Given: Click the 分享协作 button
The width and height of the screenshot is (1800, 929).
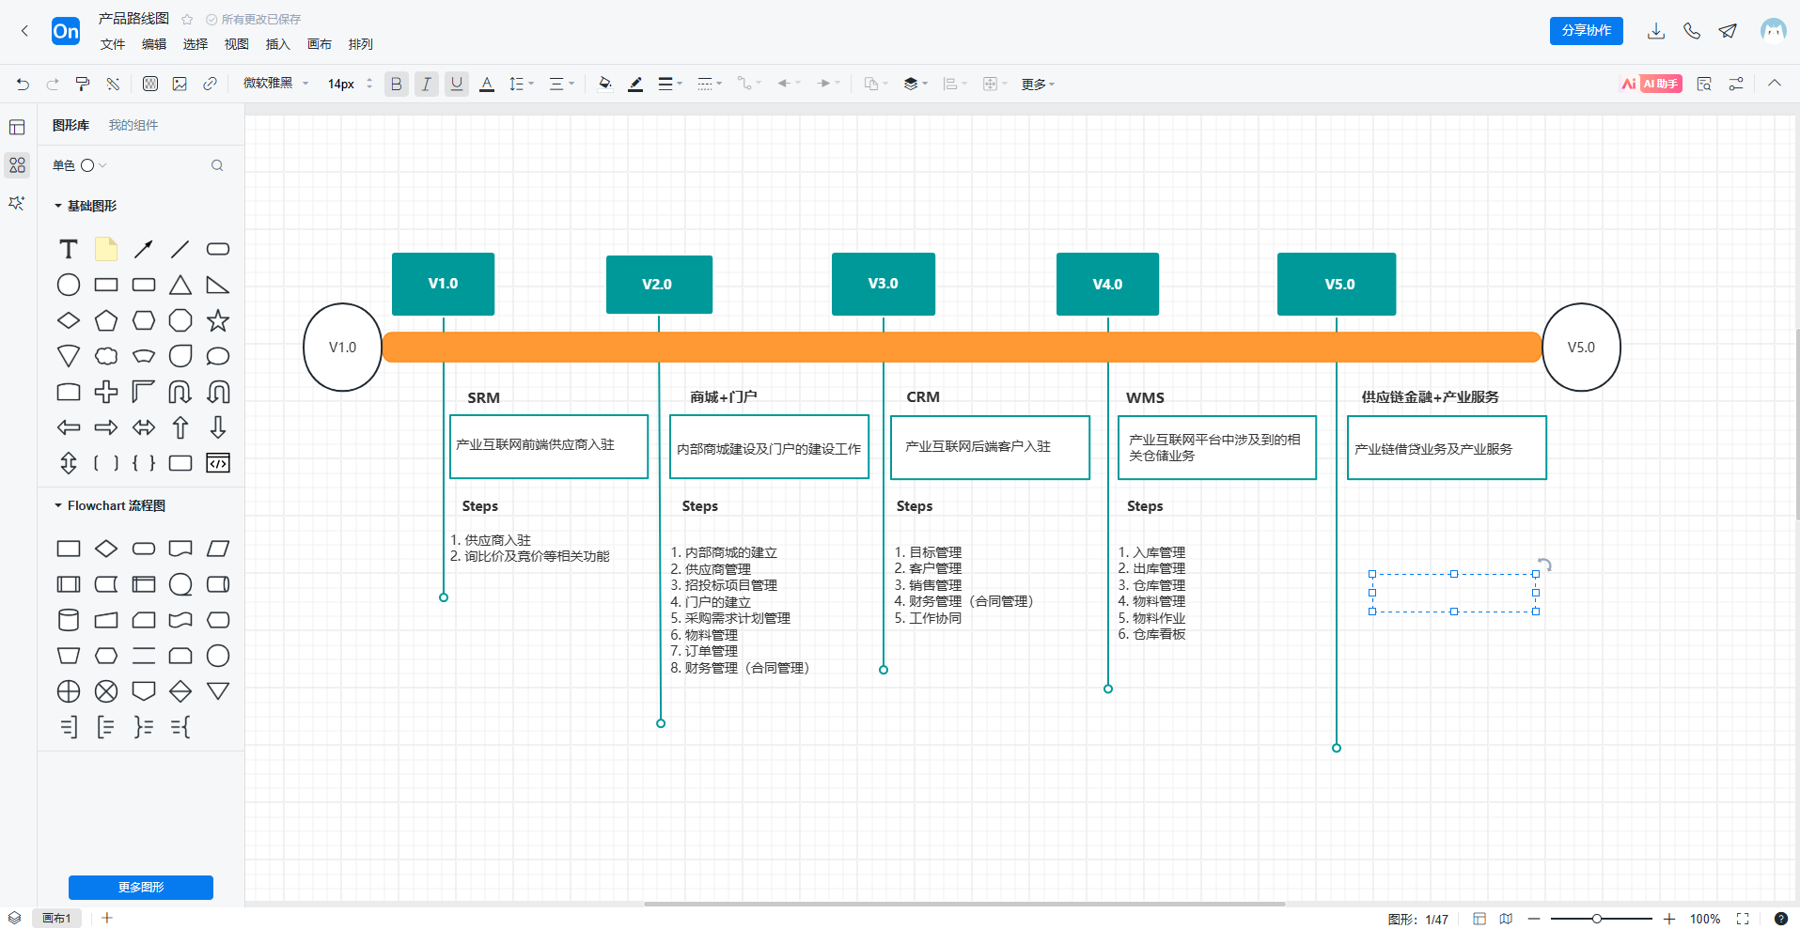Looking at the screenshot, I should coord(1586,31).
